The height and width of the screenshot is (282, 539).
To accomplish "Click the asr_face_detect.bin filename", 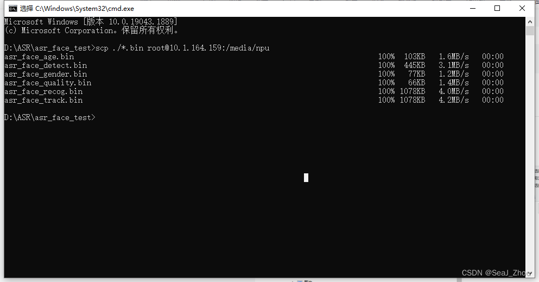I will tap(46, 65).
